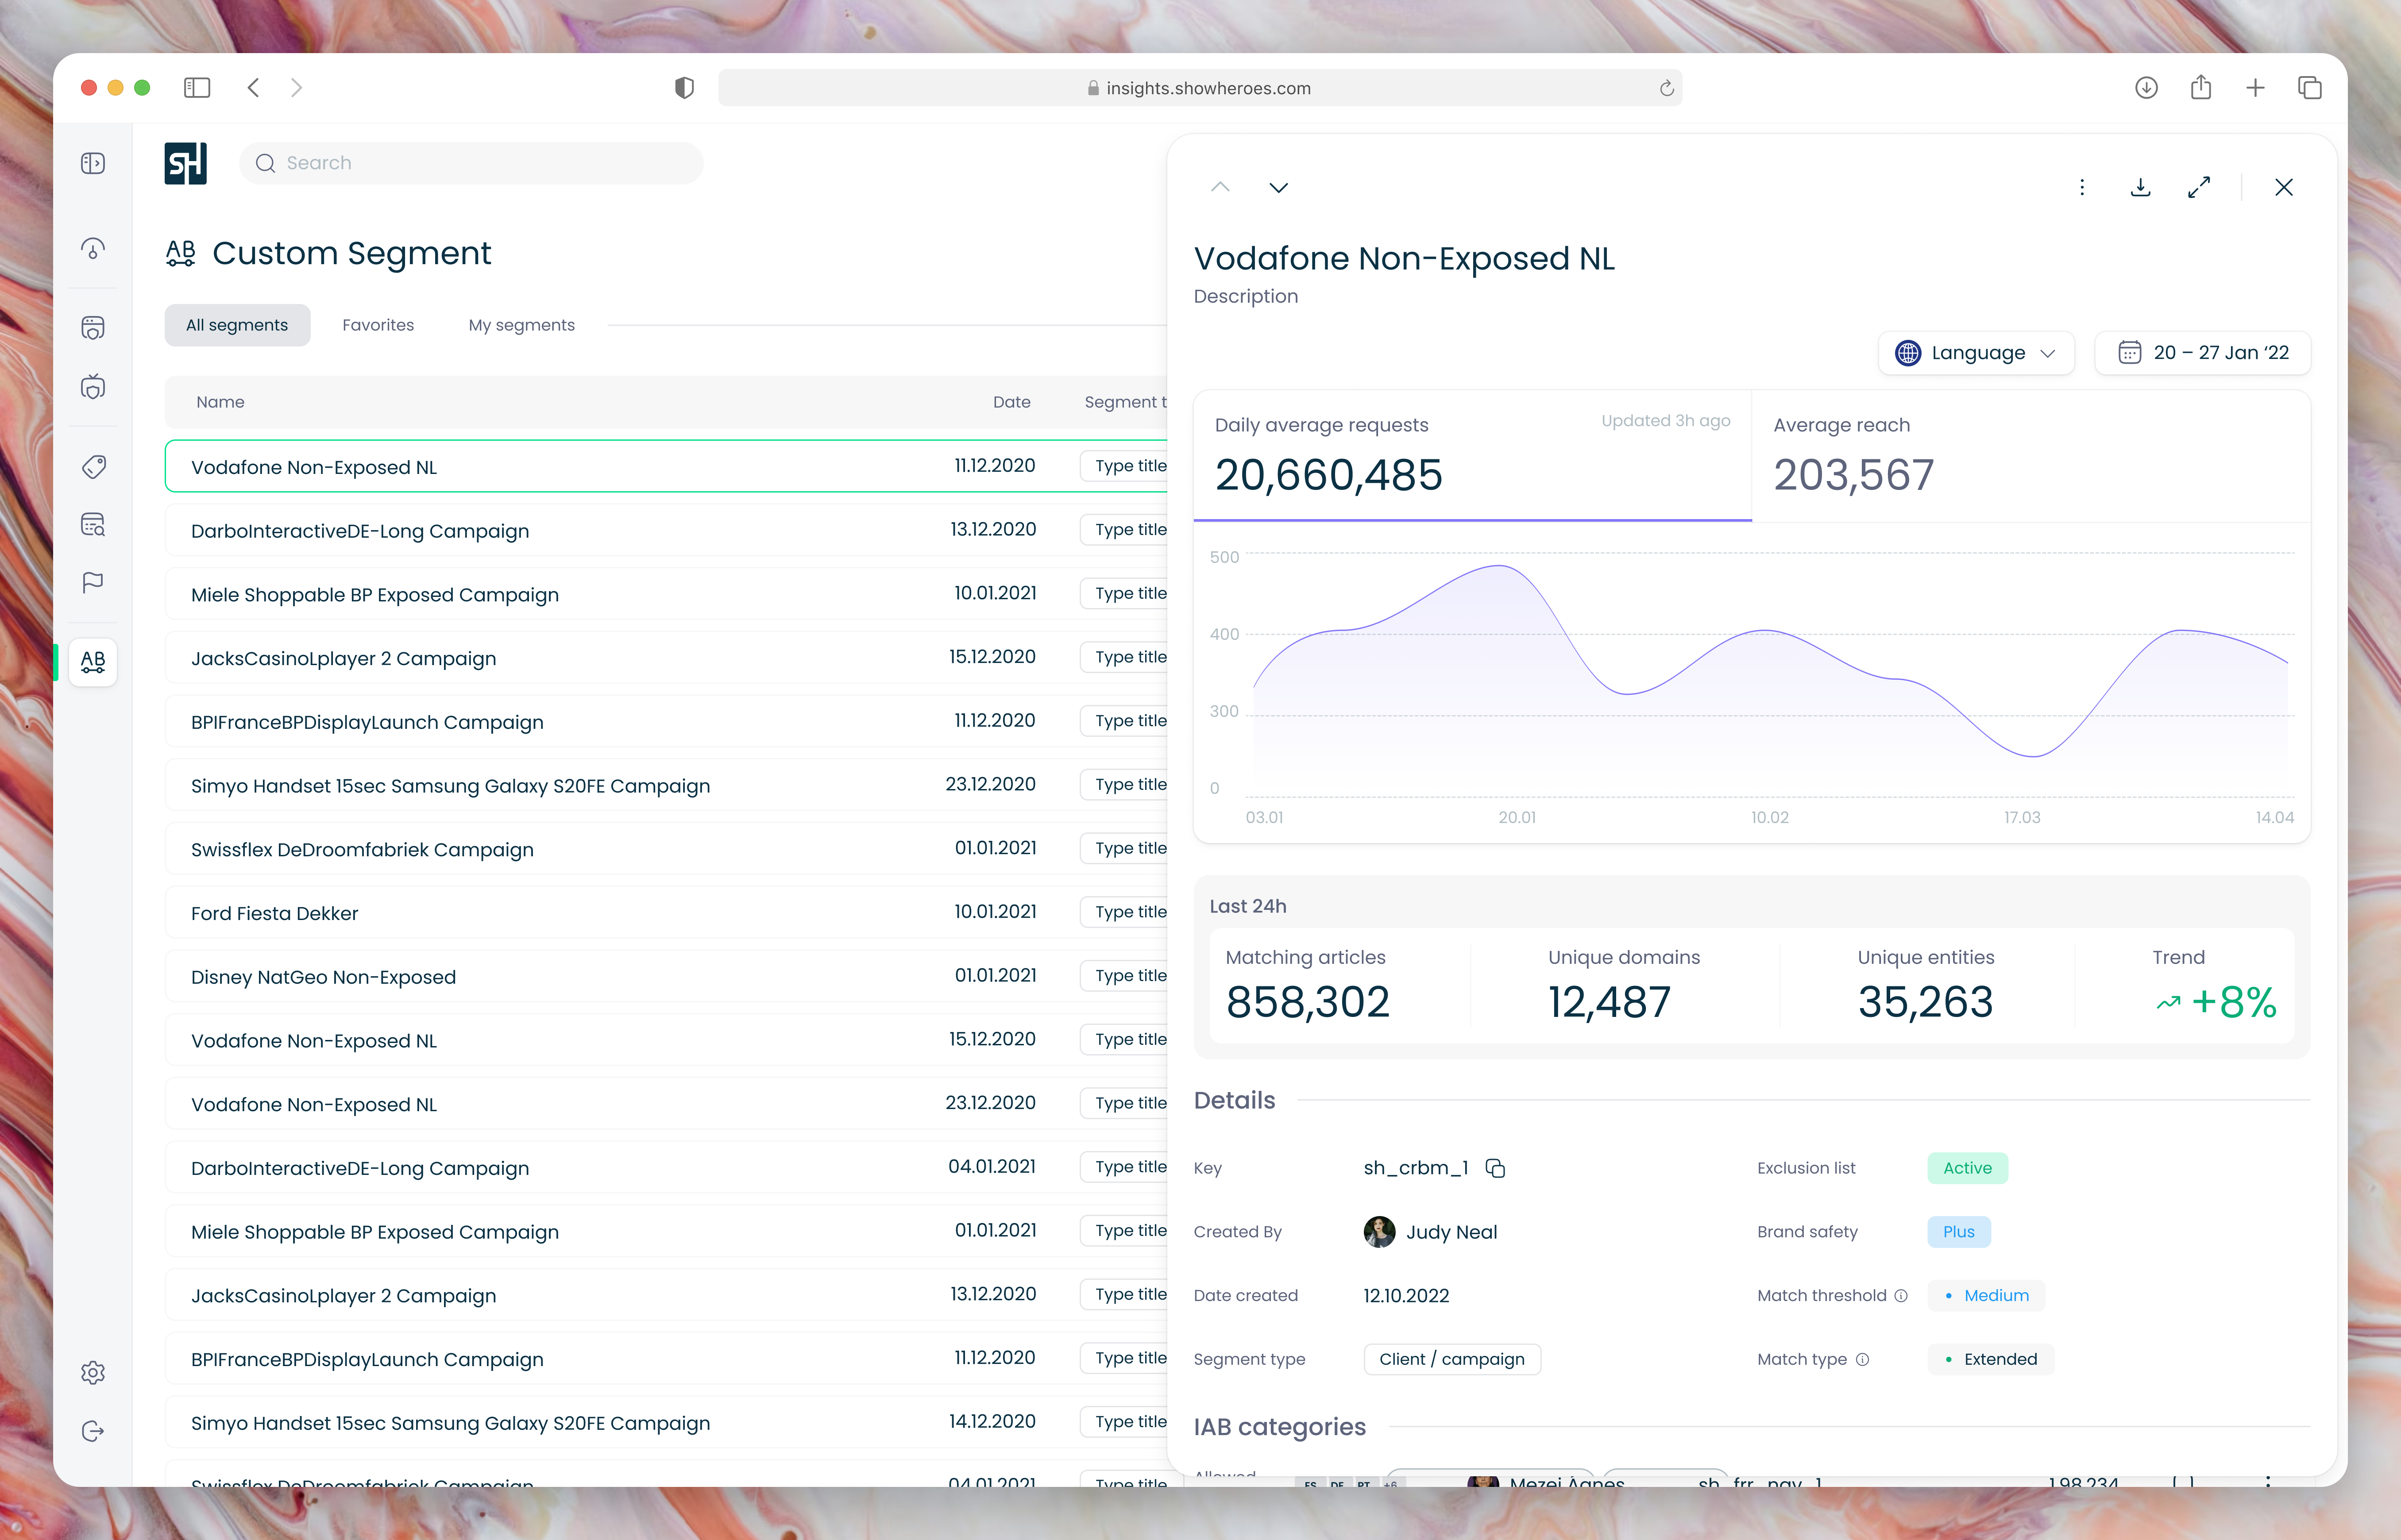Click Judy Neal creator name
2401x1540 pixels.
point(1451,1232)
